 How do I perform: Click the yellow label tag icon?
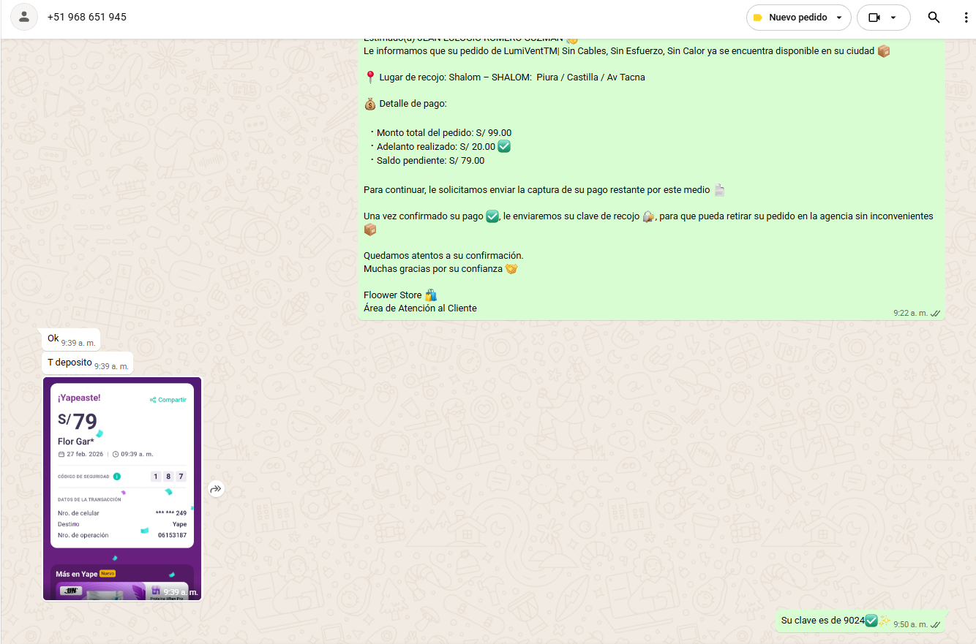click(x=758, y=18)
